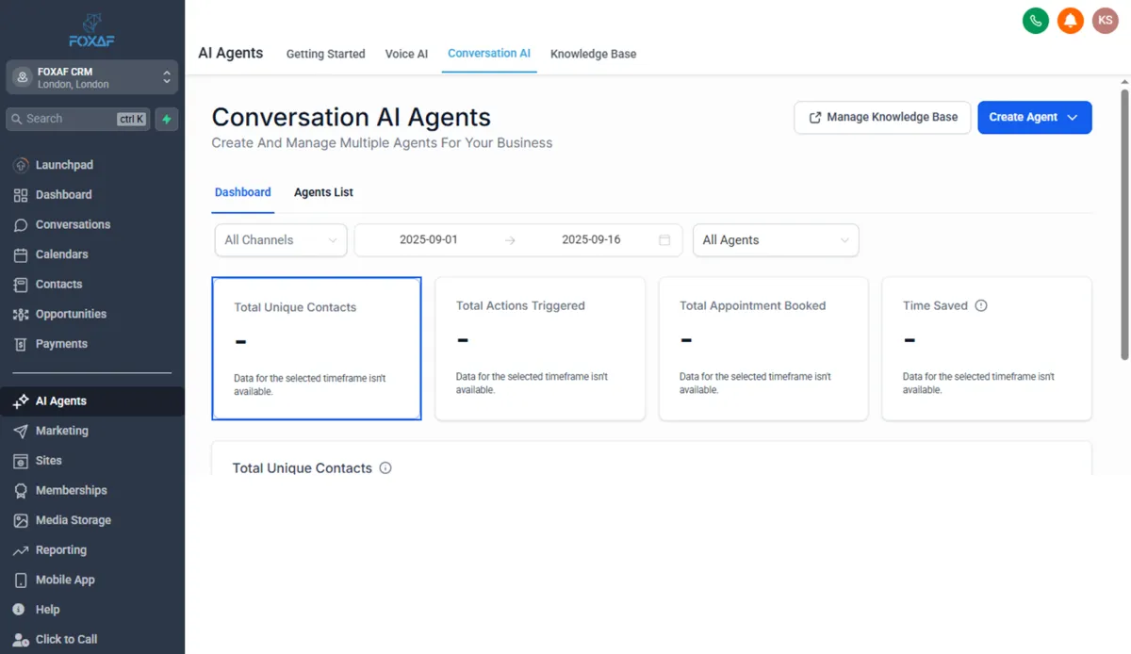This screenshot has height=654, width=1131.
Task: Click the Contacts icon in sidebar
Action: [21, 285]
